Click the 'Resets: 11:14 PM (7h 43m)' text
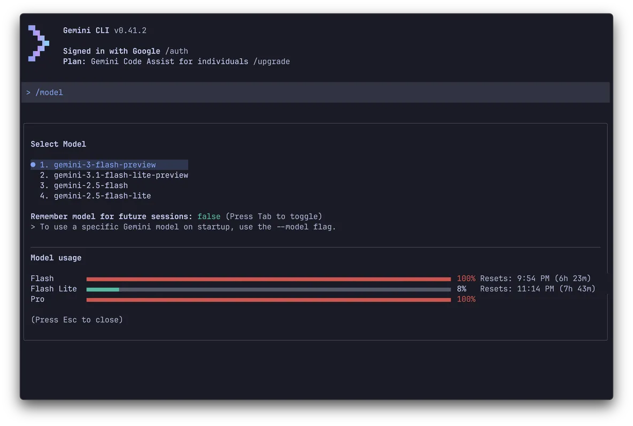This screenshot has width=633, height=426. coord(538,289)
